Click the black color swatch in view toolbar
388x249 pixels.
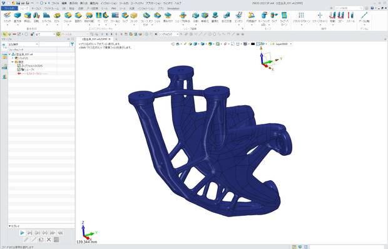pos(253,44)
